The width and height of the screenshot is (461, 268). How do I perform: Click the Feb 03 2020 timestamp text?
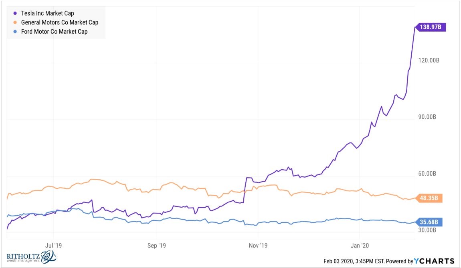click(354, 261)
